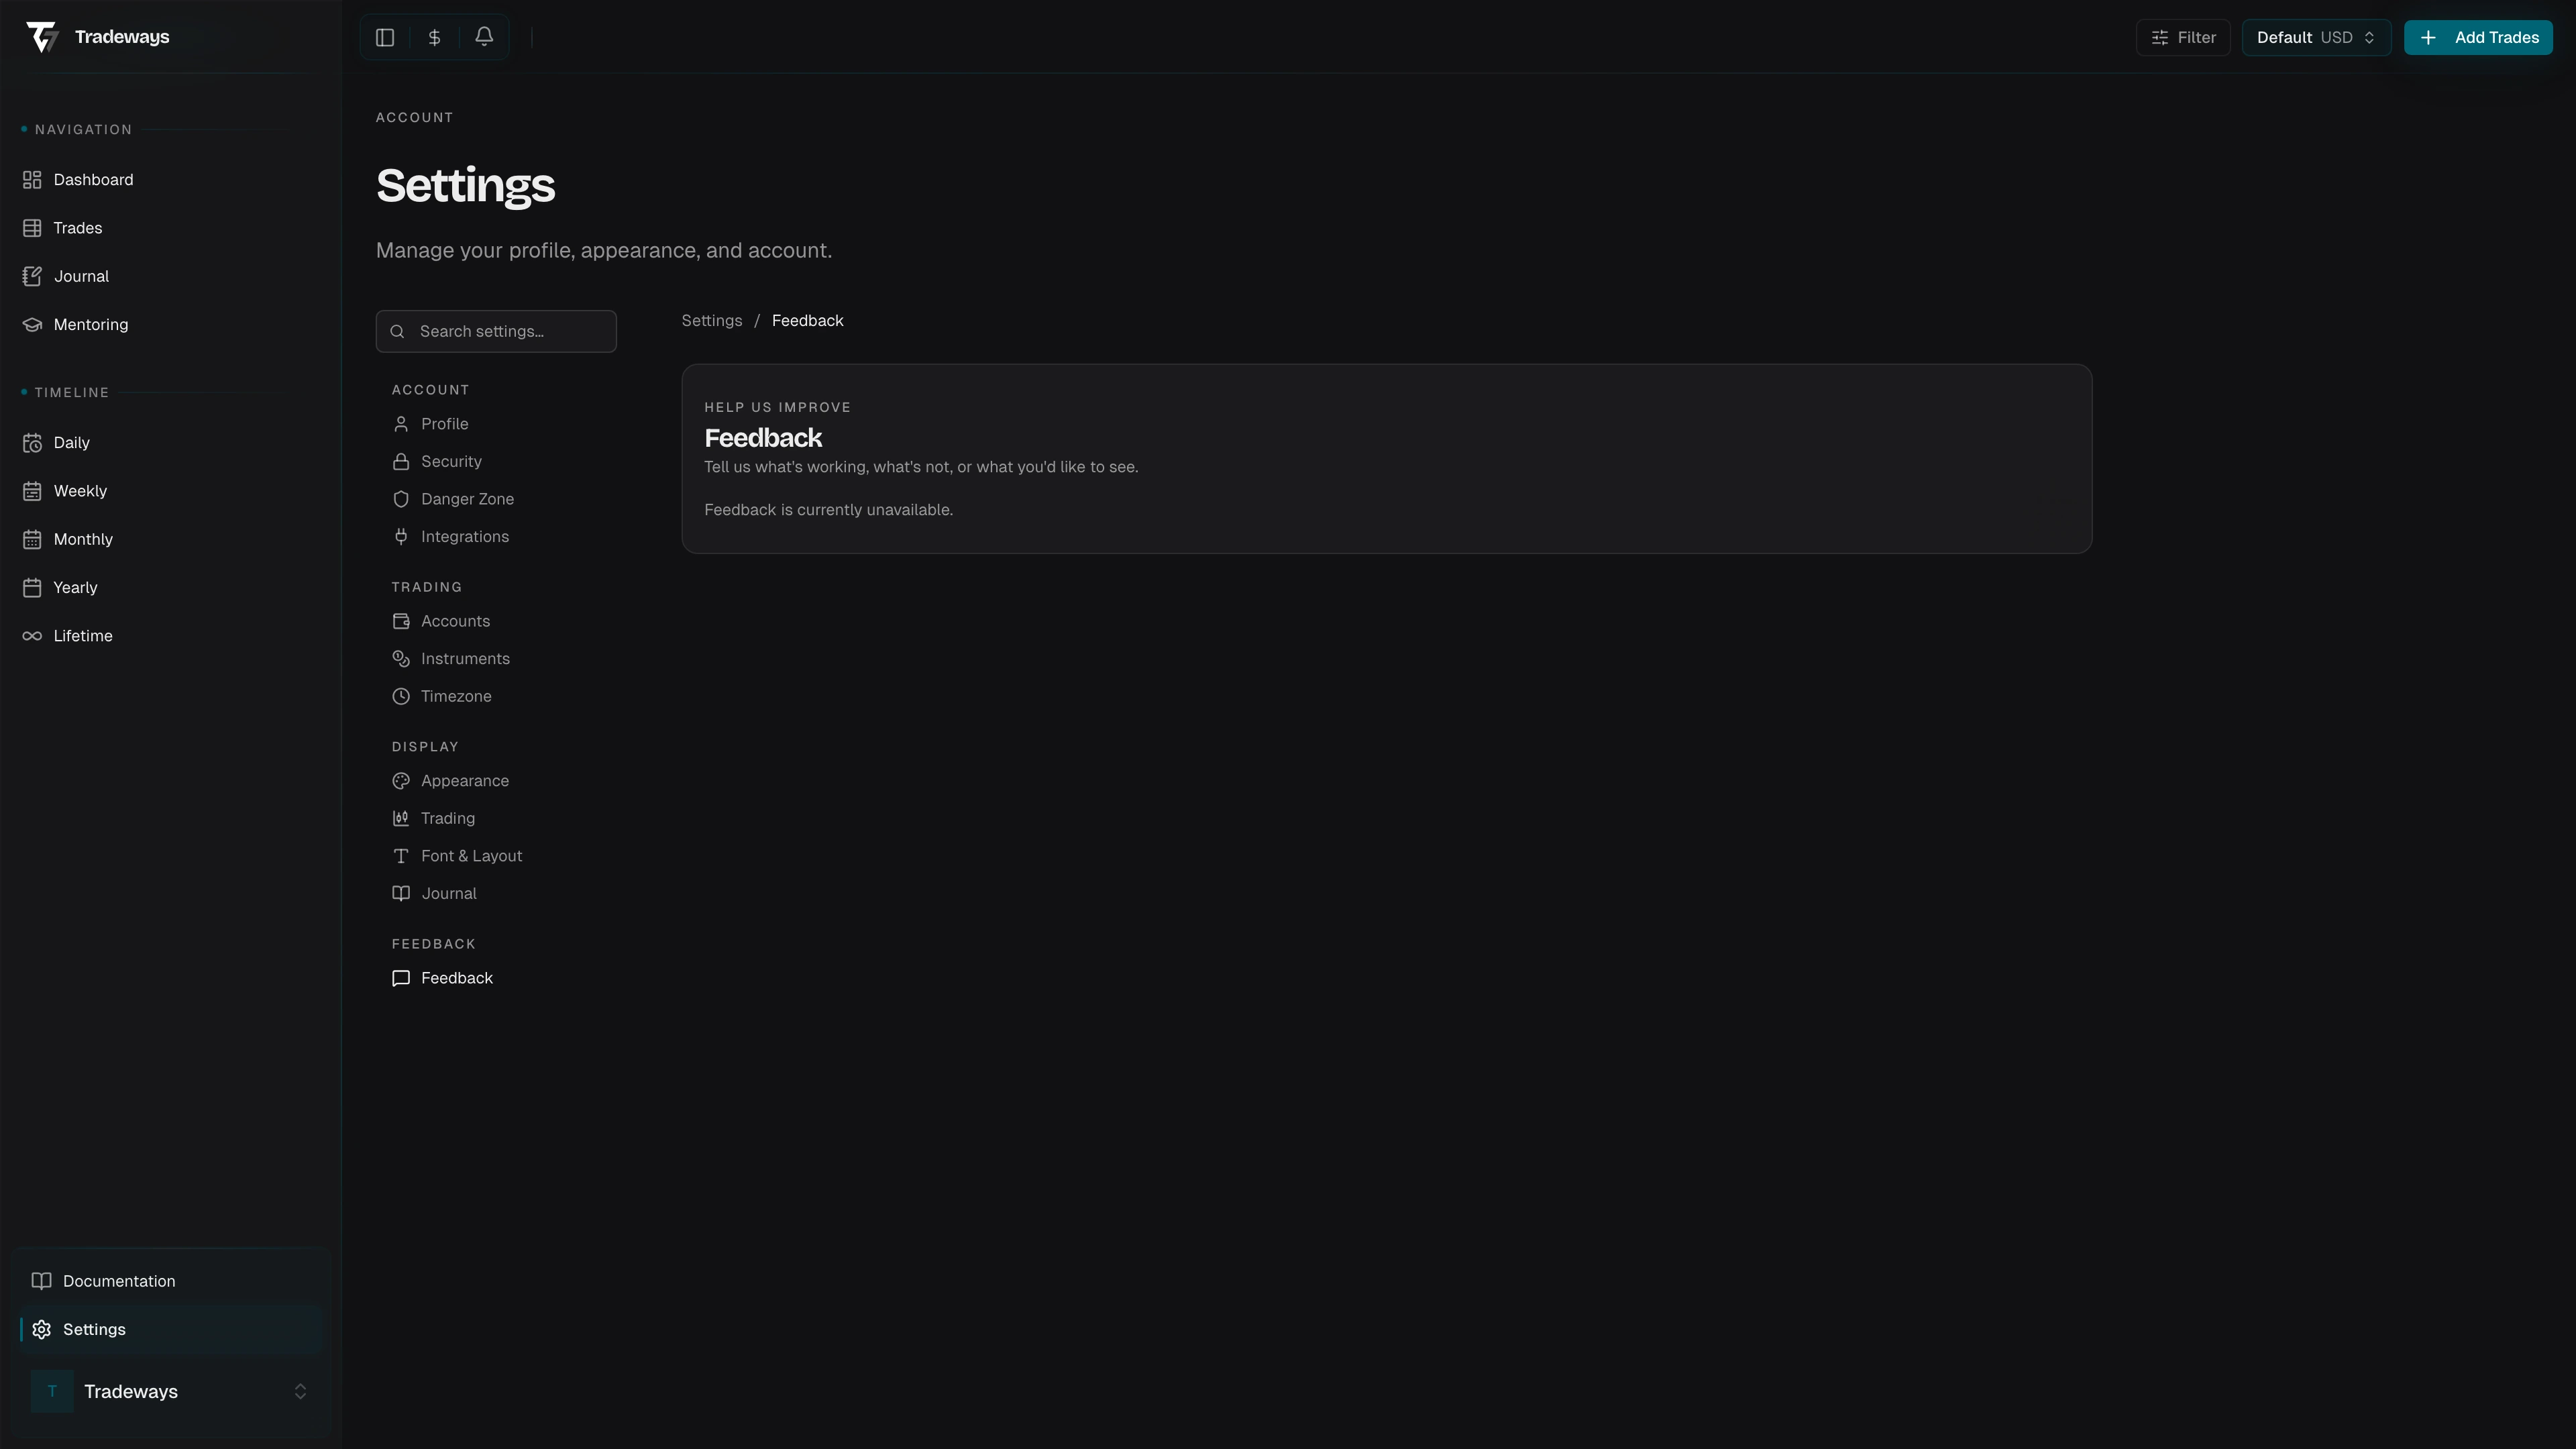This screenshot has height=1449, width=2576.
Task: Open the Appearance palette icon
Action: (401, 781)
